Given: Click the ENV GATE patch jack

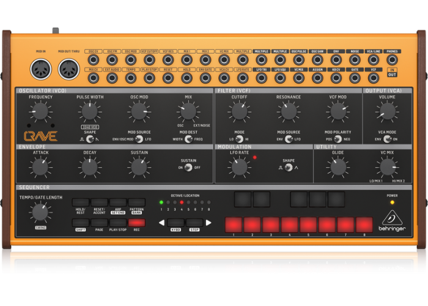Looking at the screenshot, I should [x=205, y=78].
